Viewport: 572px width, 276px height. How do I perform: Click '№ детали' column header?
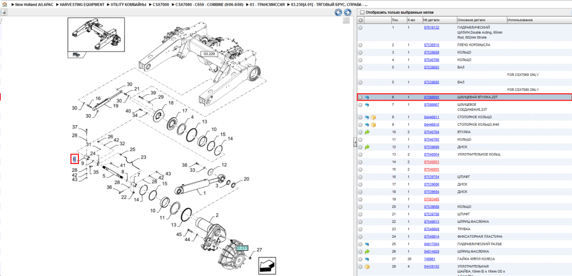[431, 19]
